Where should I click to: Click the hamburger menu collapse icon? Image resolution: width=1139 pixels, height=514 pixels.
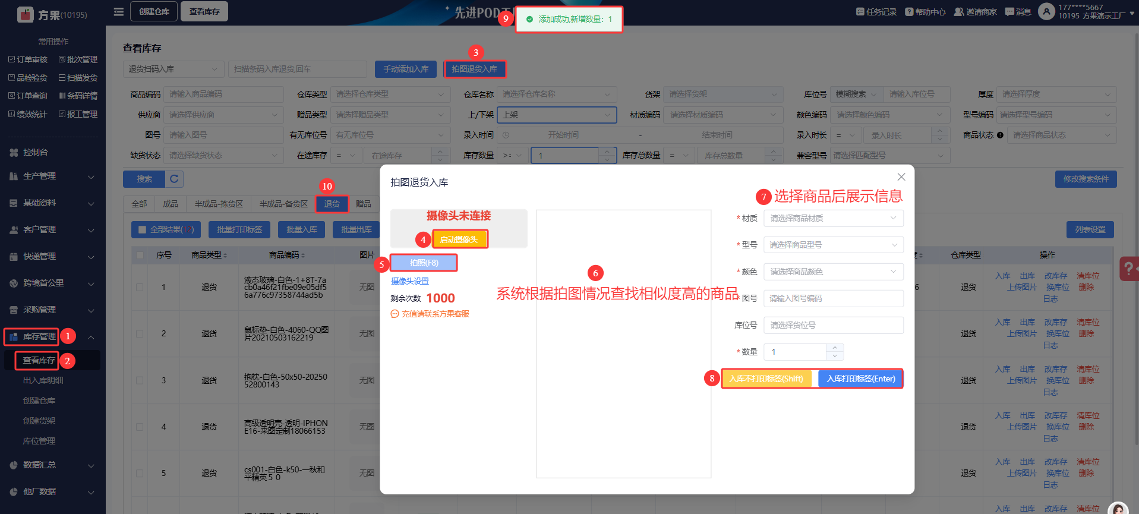119,12
